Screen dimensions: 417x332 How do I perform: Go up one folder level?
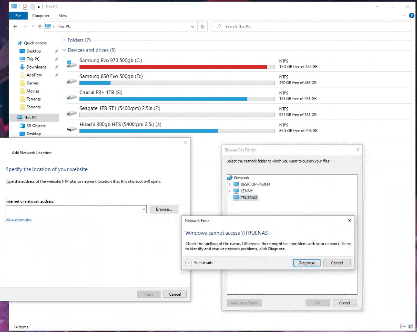(40, 26)
